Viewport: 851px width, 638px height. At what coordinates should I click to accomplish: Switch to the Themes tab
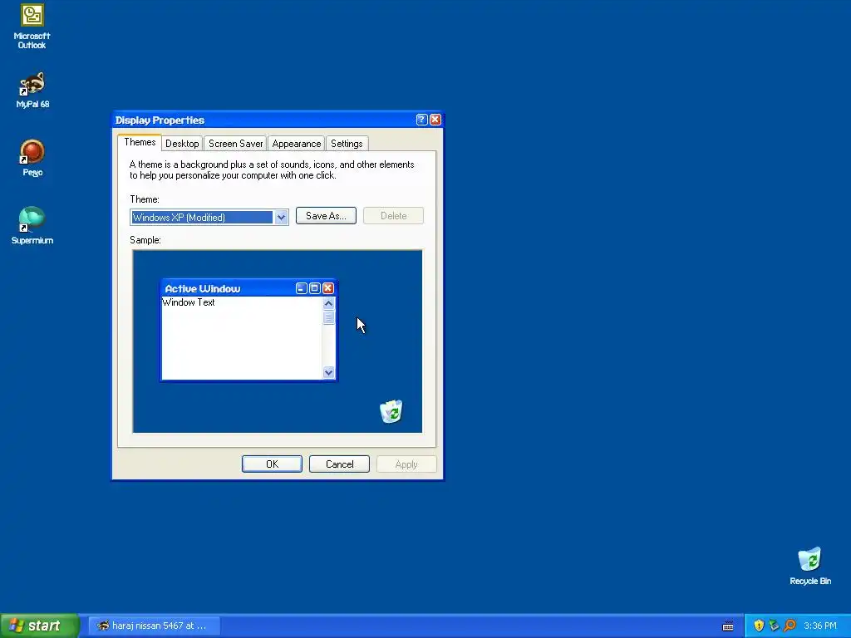coord(140,142)
